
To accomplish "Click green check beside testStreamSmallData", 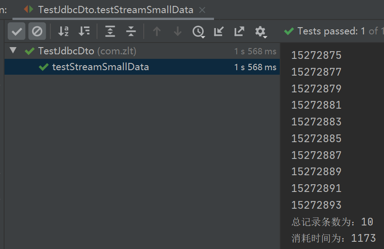I will [x=44, y=67].
